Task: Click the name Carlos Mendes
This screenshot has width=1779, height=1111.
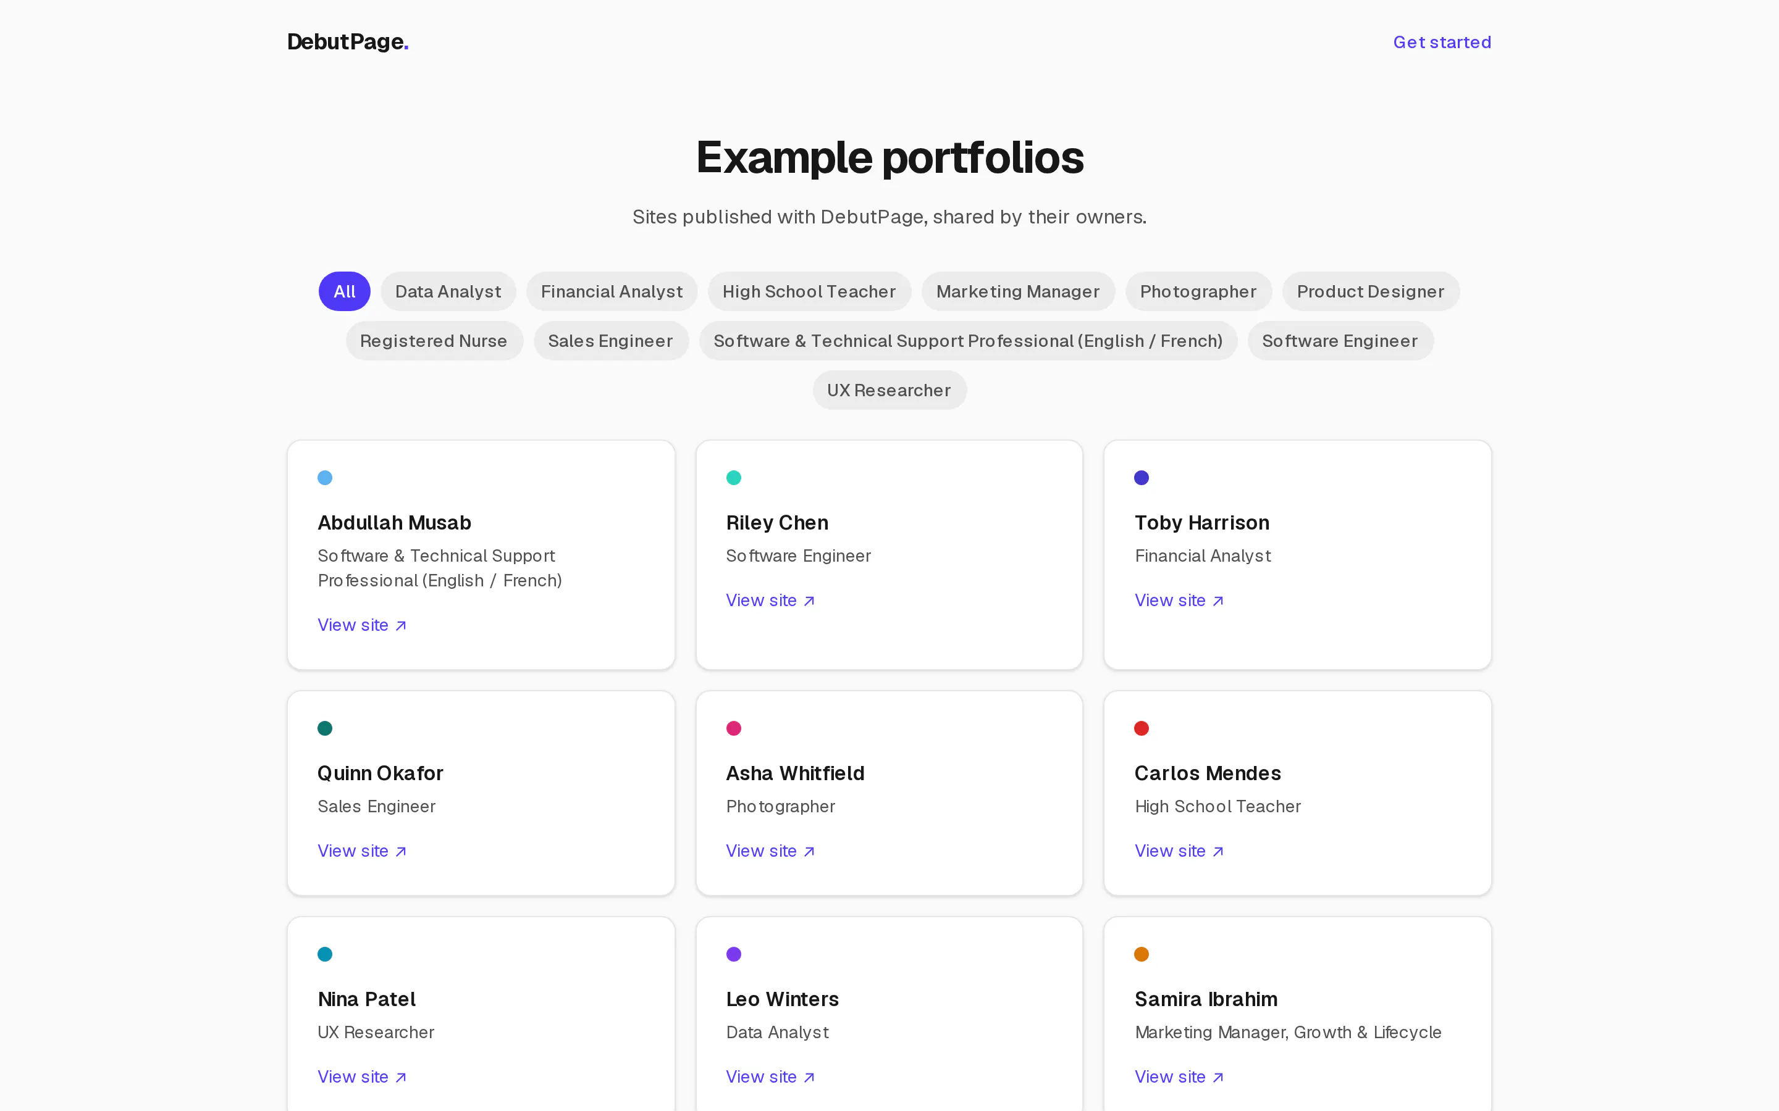Action: tap(1207, 773)
